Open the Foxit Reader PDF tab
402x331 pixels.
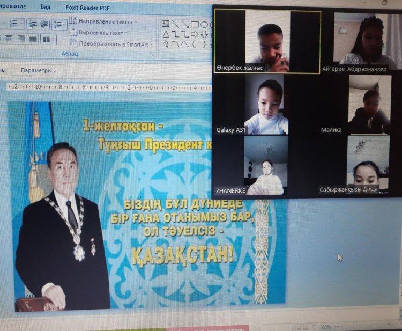click(86, 7)
